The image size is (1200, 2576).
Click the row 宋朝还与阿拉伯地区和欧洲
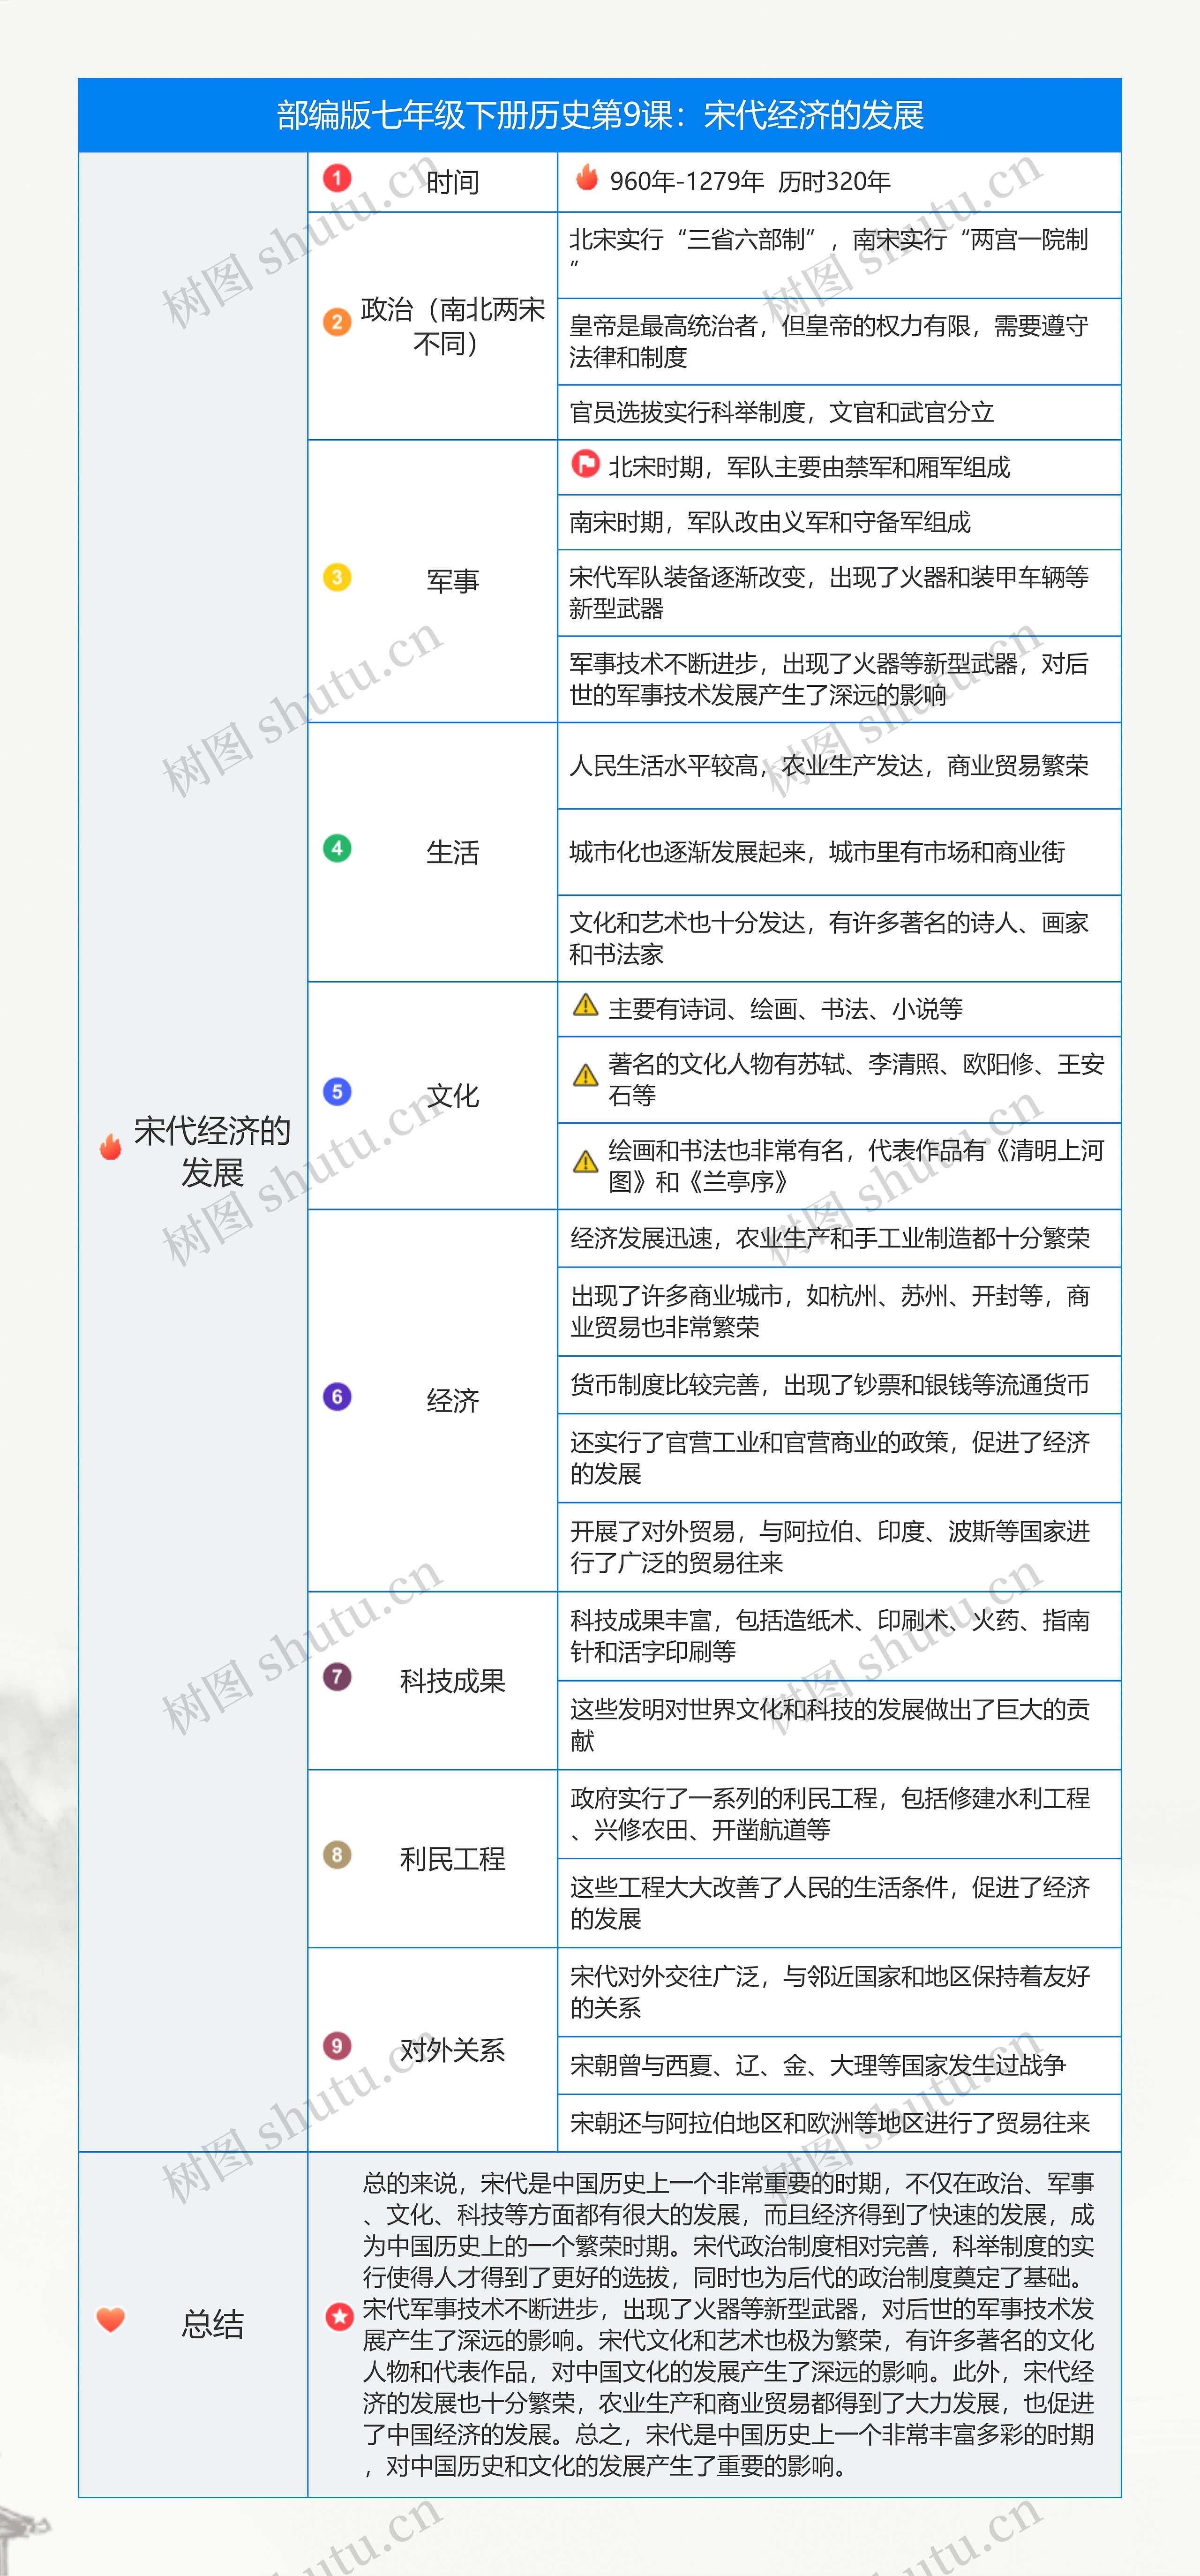tap(839, 2123)
